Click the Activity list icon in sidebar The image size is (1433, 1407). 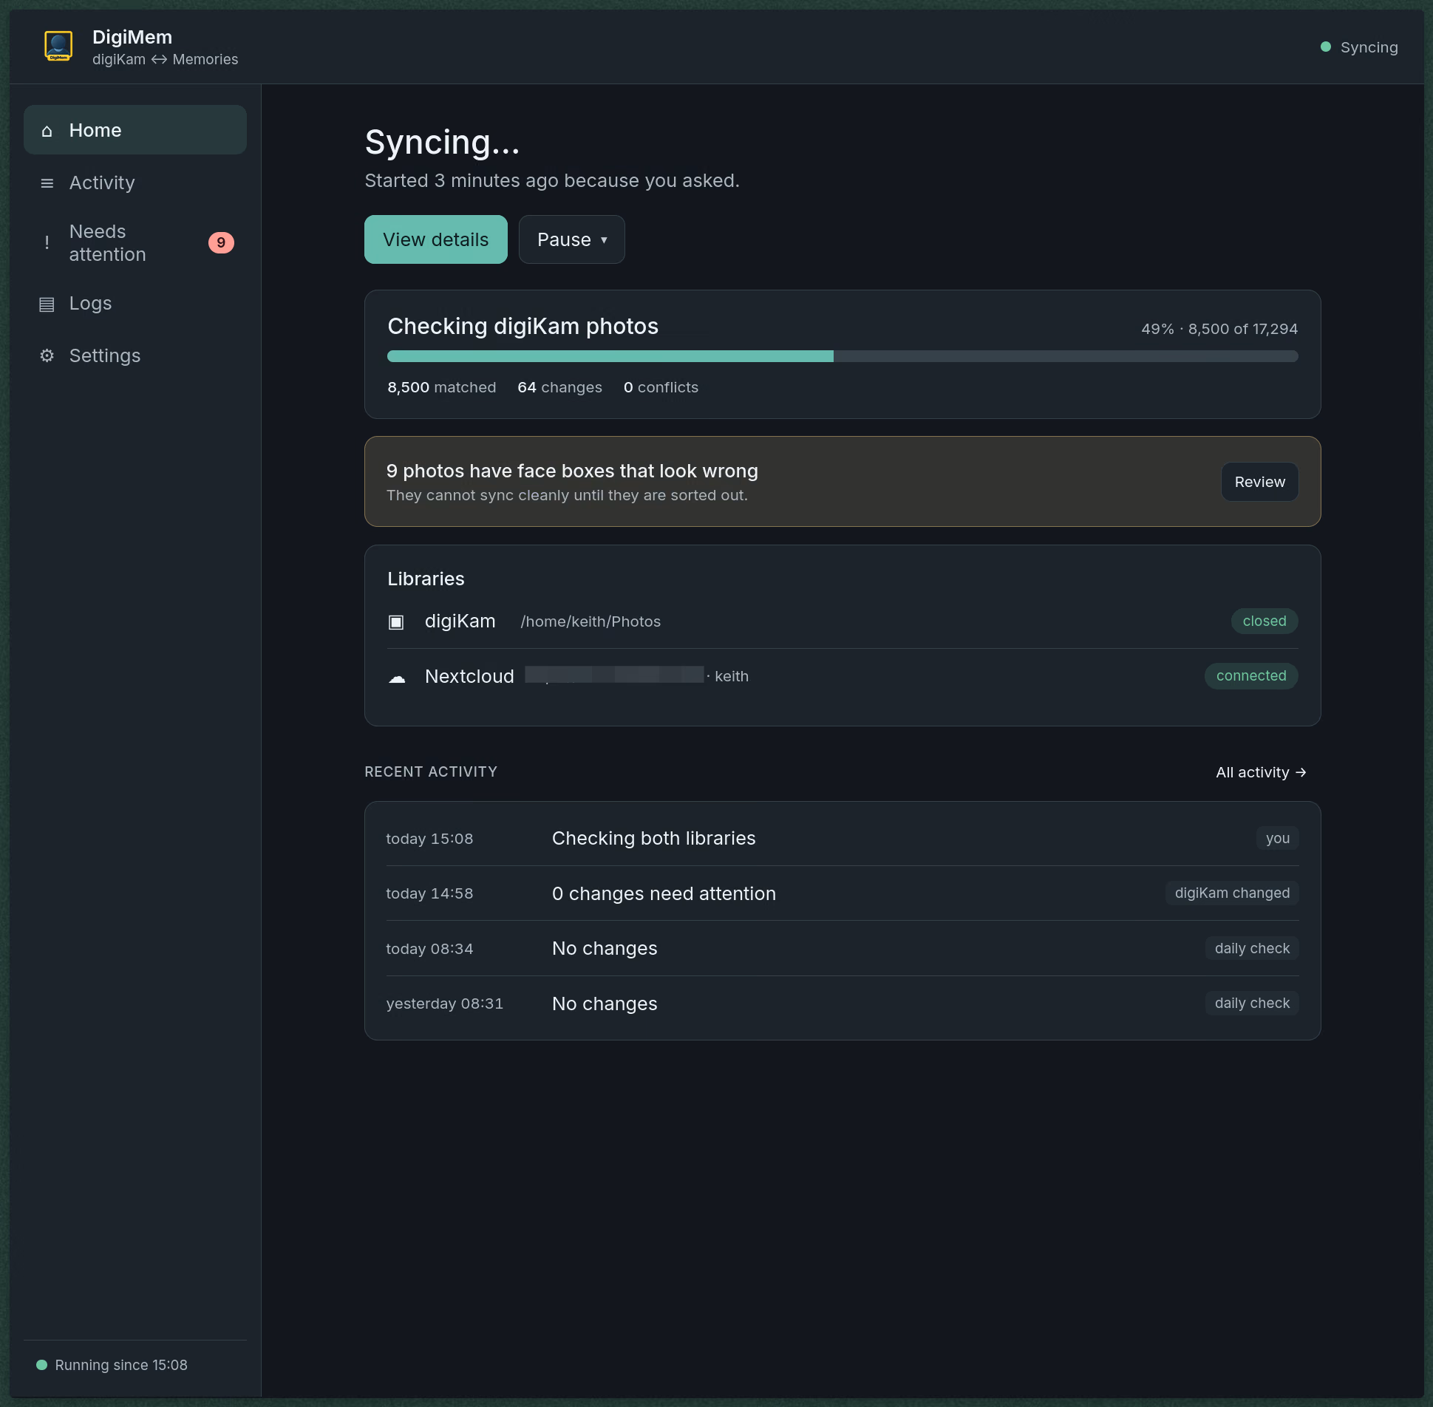pyautogui.click(x=47, y=183)
